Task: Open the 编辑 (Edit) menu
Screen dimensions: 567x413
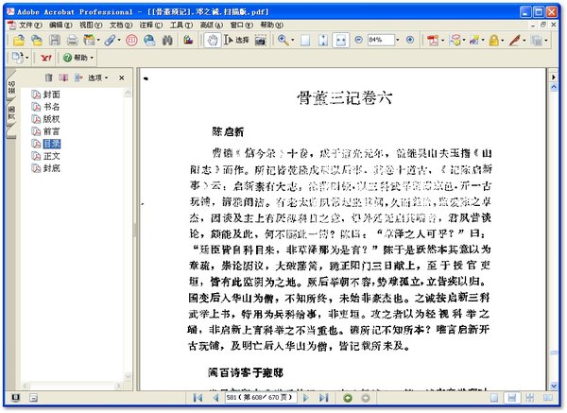Action: (60, 25)
